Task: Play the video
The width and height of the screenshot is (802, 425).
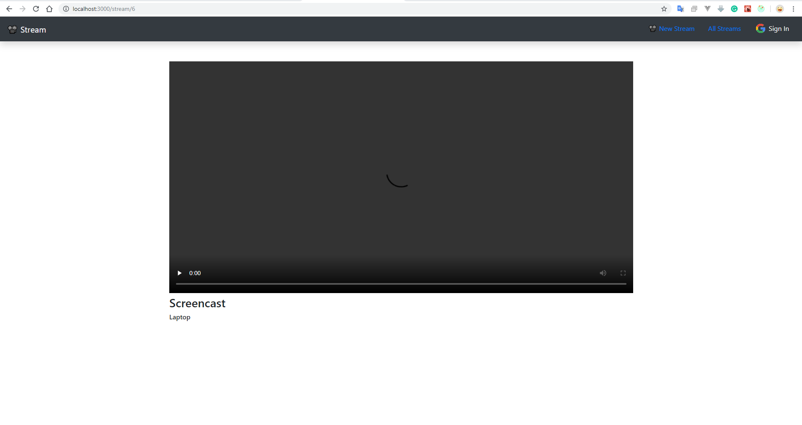Action: (179, 273)
